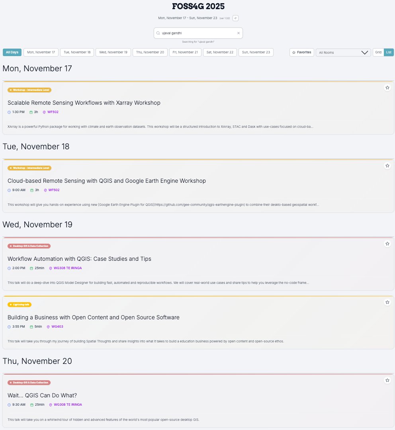Open Building a Business with Open Content talk
This screenshot has width=395, height=430.
[x=94, y=318]
